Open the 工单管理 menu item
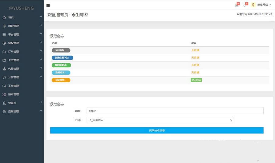Viewport: 275px width, 163px height. (13, 86)
